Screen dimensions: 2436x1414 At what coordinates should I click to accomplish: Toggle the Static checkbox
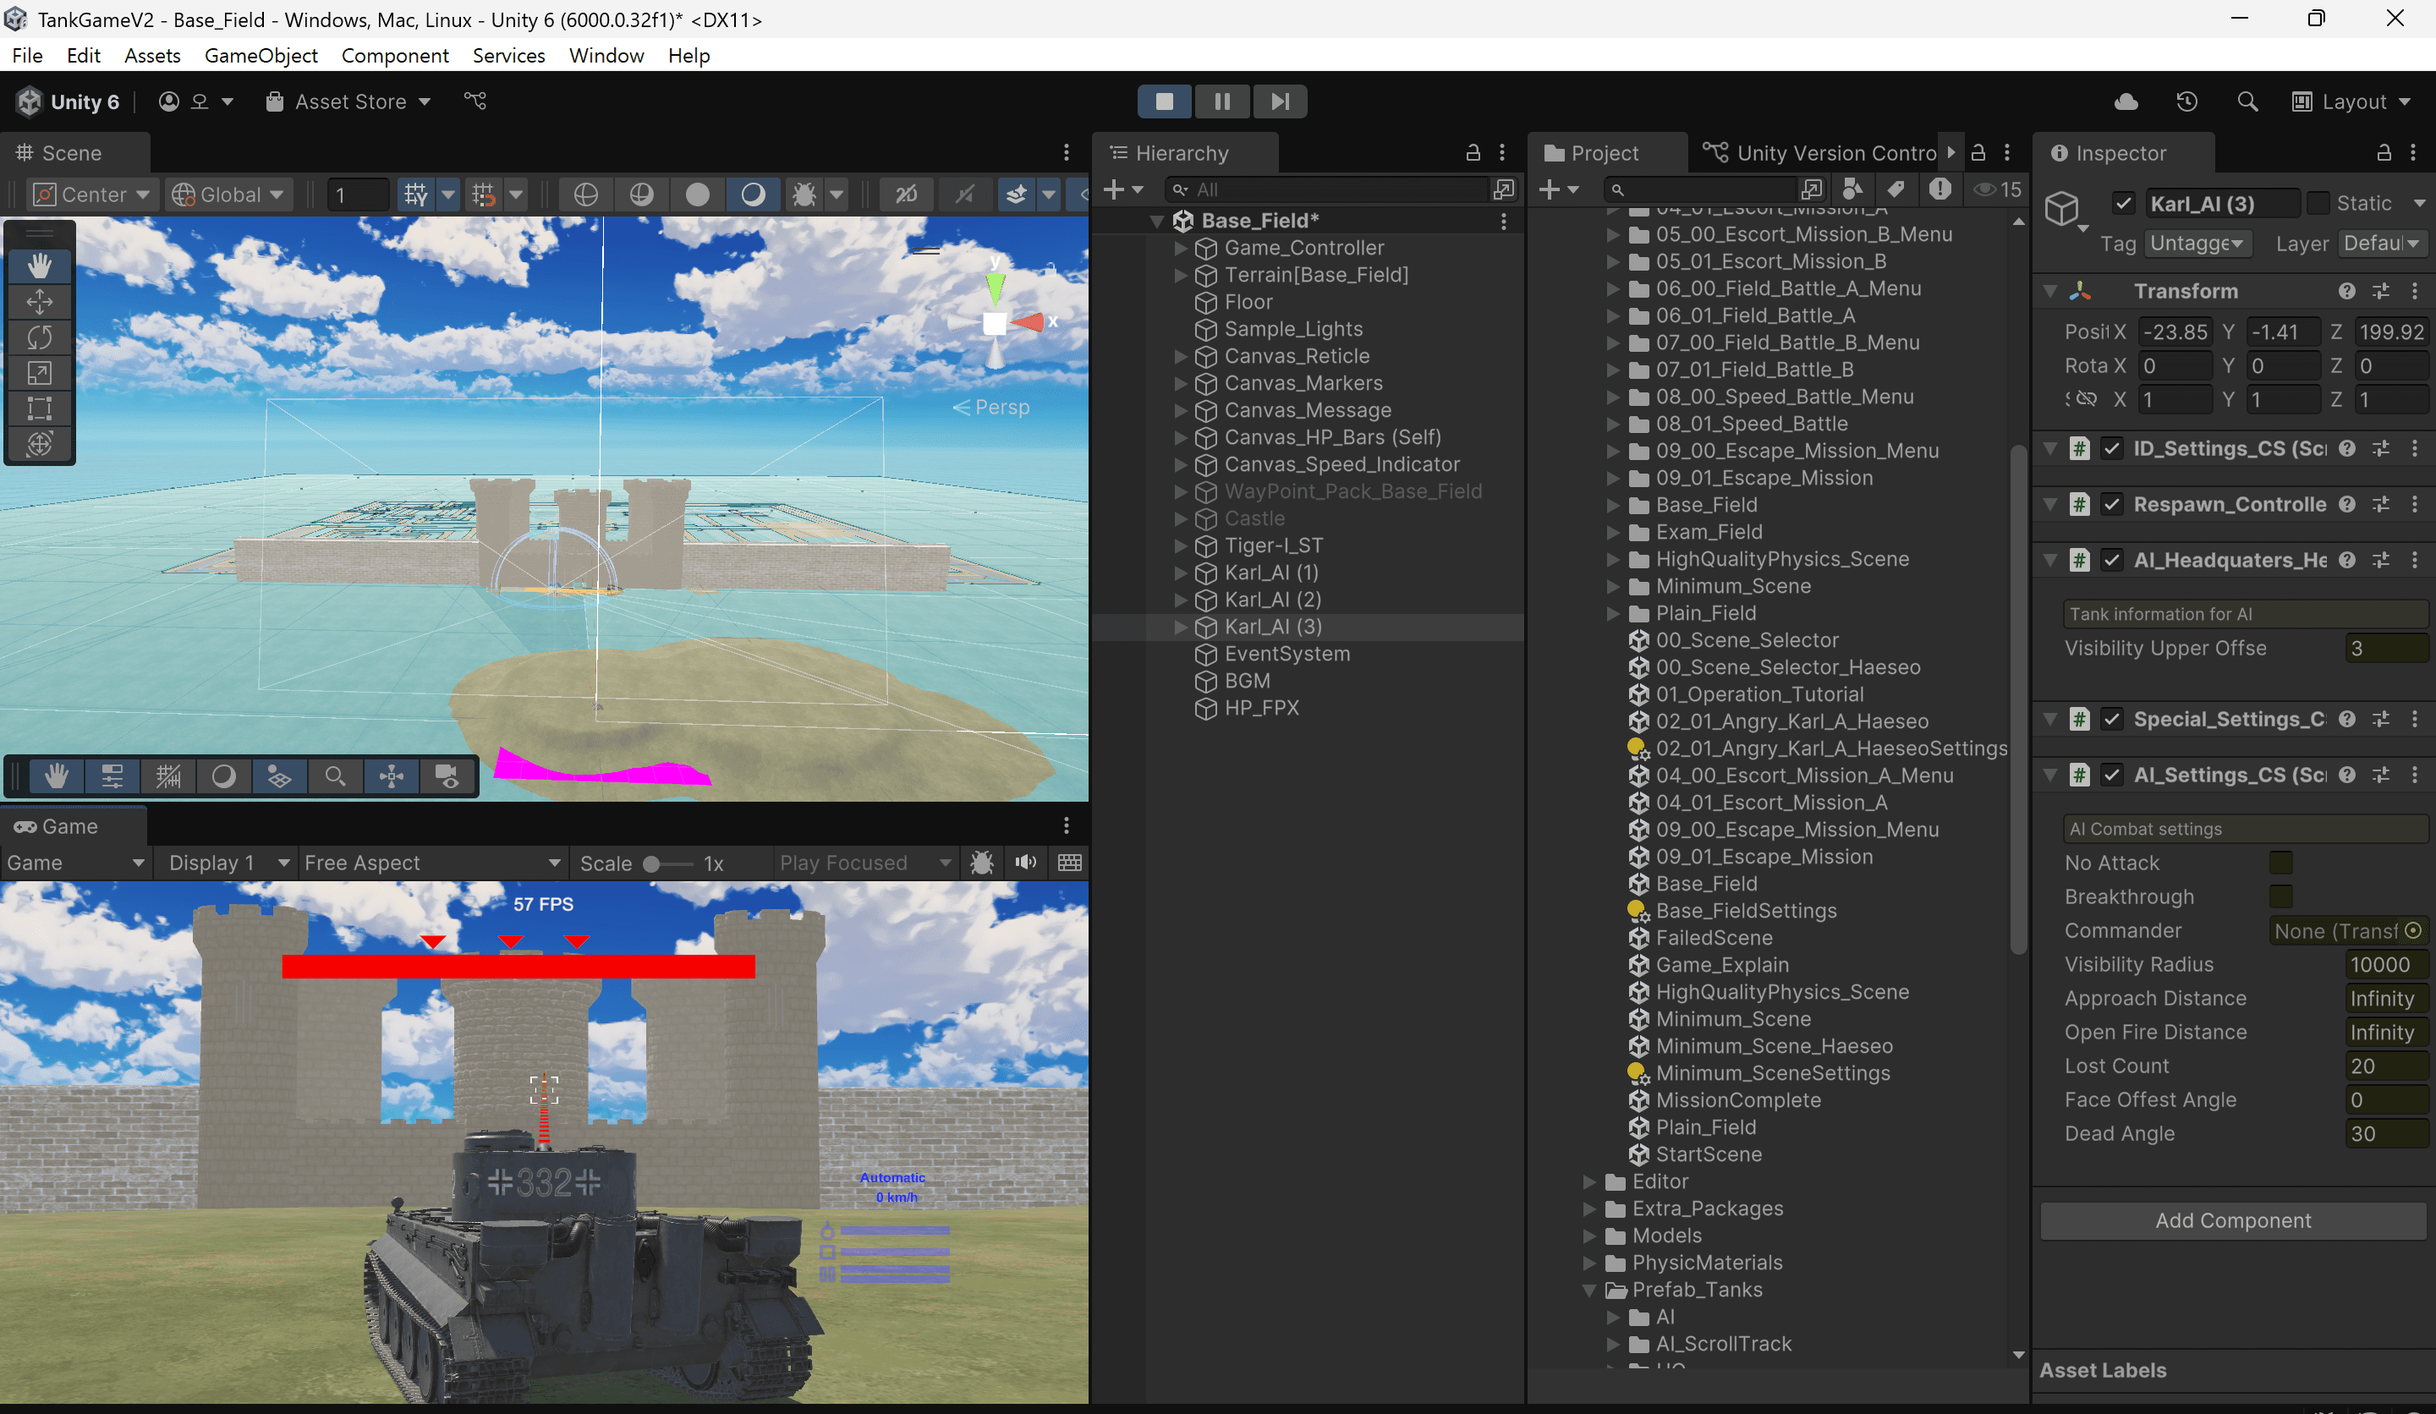point(2318,203)
